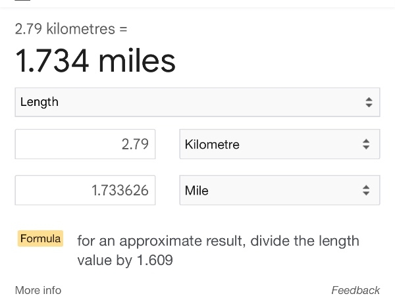Click the "Kilometre" label in the unit selector
The width and height of the screenshot is (395, 296).
click(x=212, y=145)
